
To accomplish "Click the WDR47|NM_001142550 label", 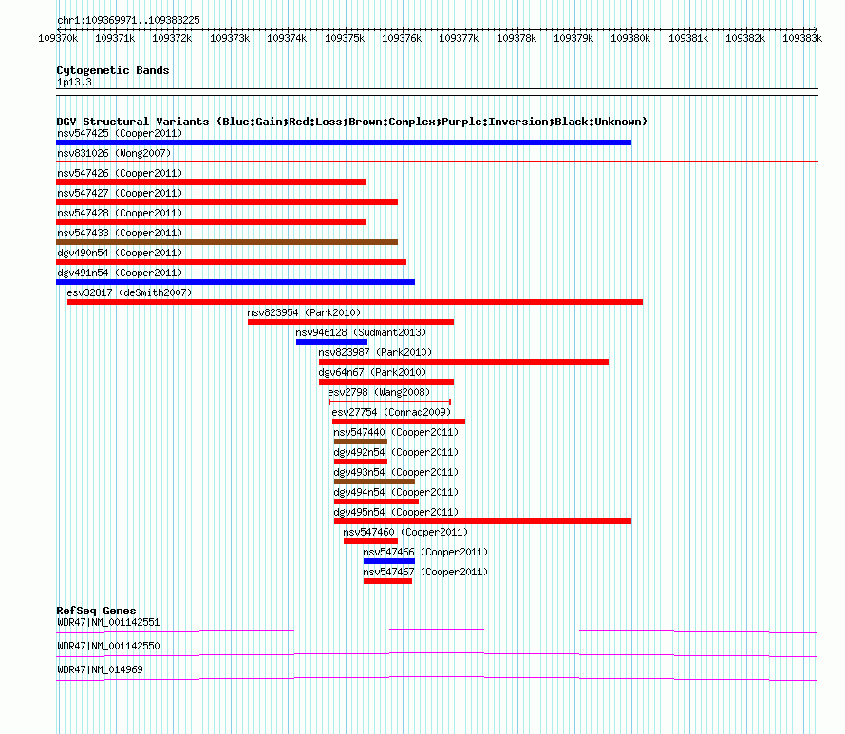I will pos(108,646).
